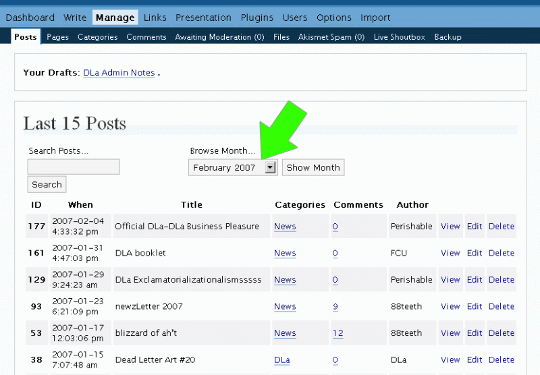Viewport: 540px width, 375px height.
Task: Open the Backup subtab
Action: point(448,37)
